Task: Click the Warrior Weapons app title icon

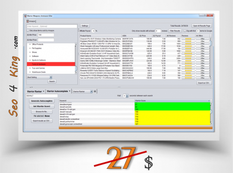Action: pos(25,16)
